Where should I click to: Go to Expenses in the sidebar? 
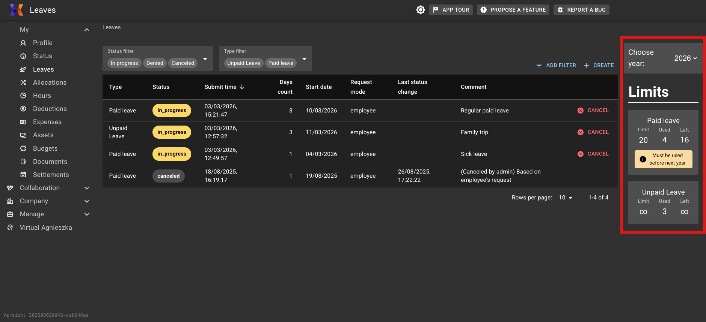47,122
